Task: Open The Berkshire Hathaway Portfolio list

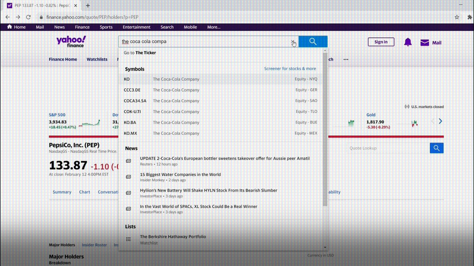Action: click(x=173, y=237)
